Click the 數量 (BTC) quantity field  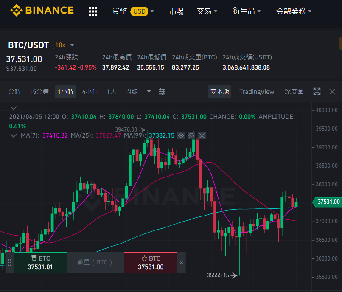click(95, 262)
